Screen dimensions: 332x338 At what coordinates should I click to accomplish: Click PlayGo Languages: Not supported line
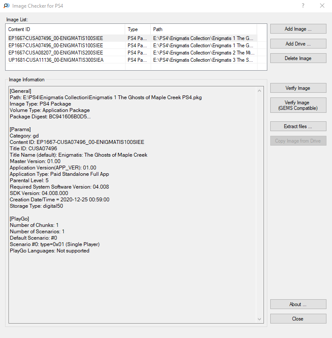click(x=49, y=251)
